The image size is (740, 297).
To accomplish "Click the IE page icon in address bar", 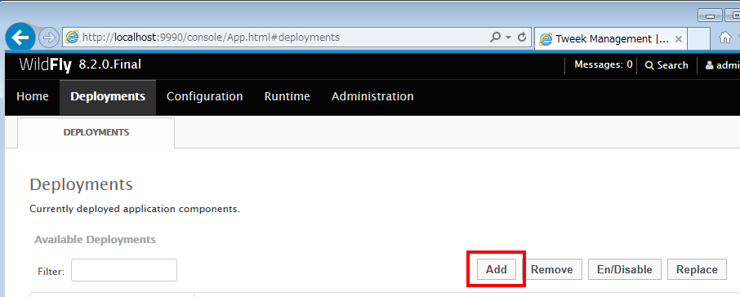I will coord(72,38).
